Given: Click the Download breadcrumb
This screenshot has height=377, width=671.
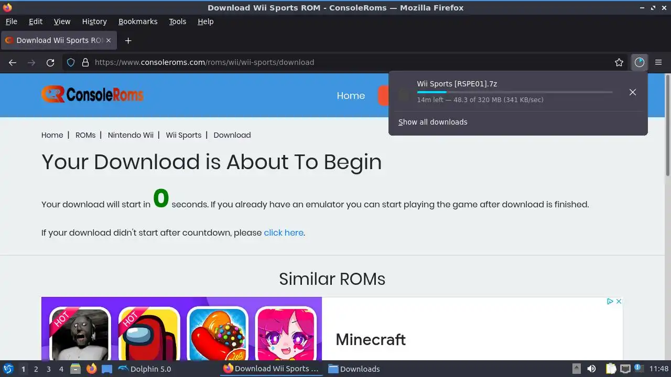Looking at the screenshot, I should [232, 135].
